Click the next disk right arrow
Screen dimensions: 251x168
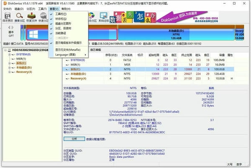13,27
